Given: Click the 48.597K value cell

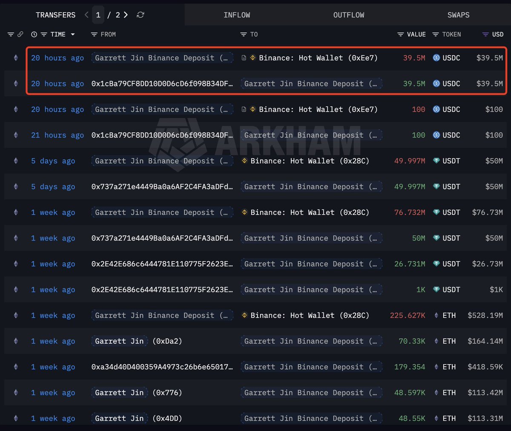Looking at the screenshot, I should tap(410, 393).
